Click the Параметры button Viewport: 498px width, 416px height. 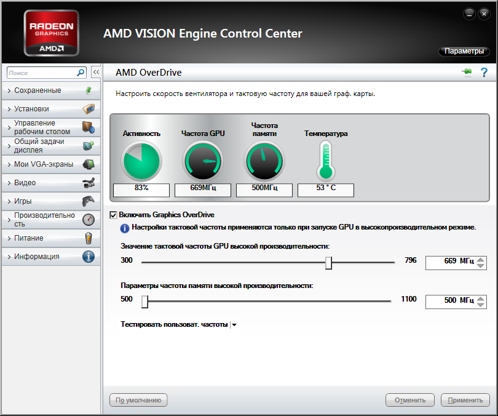464,51
